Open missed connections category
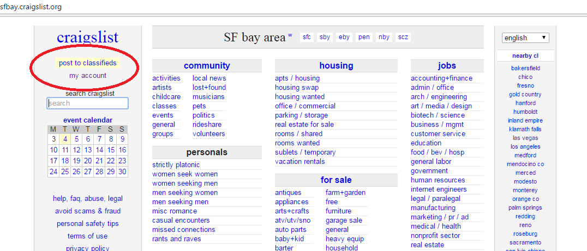The width and height of the screenshot is (587, 251). [x=183, y=229]
